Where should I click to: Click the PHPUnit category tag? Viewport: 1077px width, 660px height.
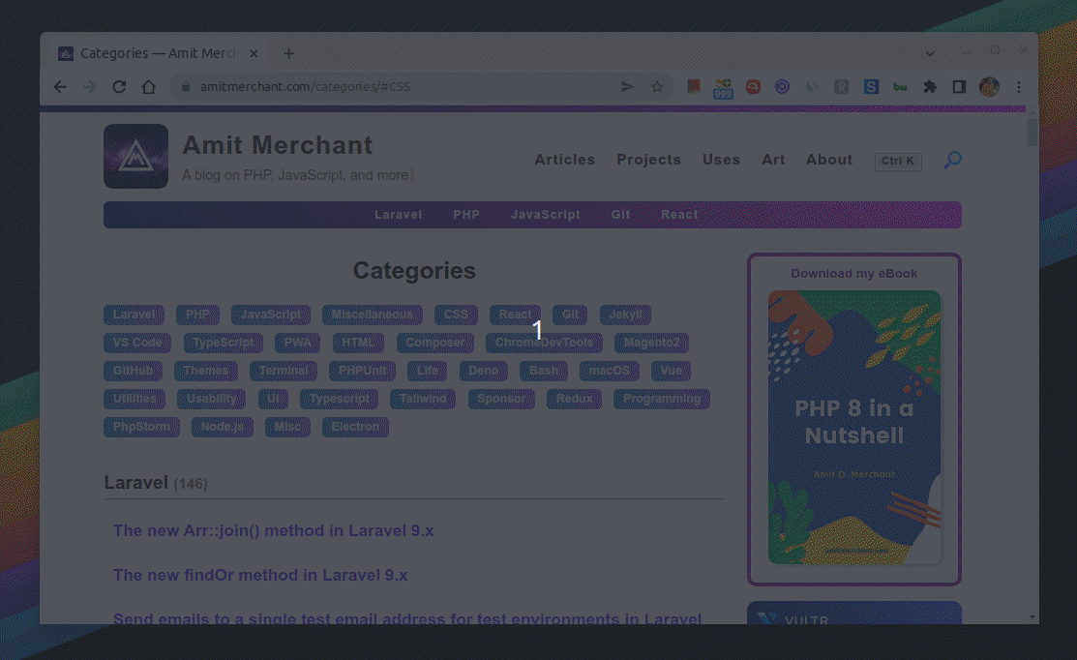(362, 371)
